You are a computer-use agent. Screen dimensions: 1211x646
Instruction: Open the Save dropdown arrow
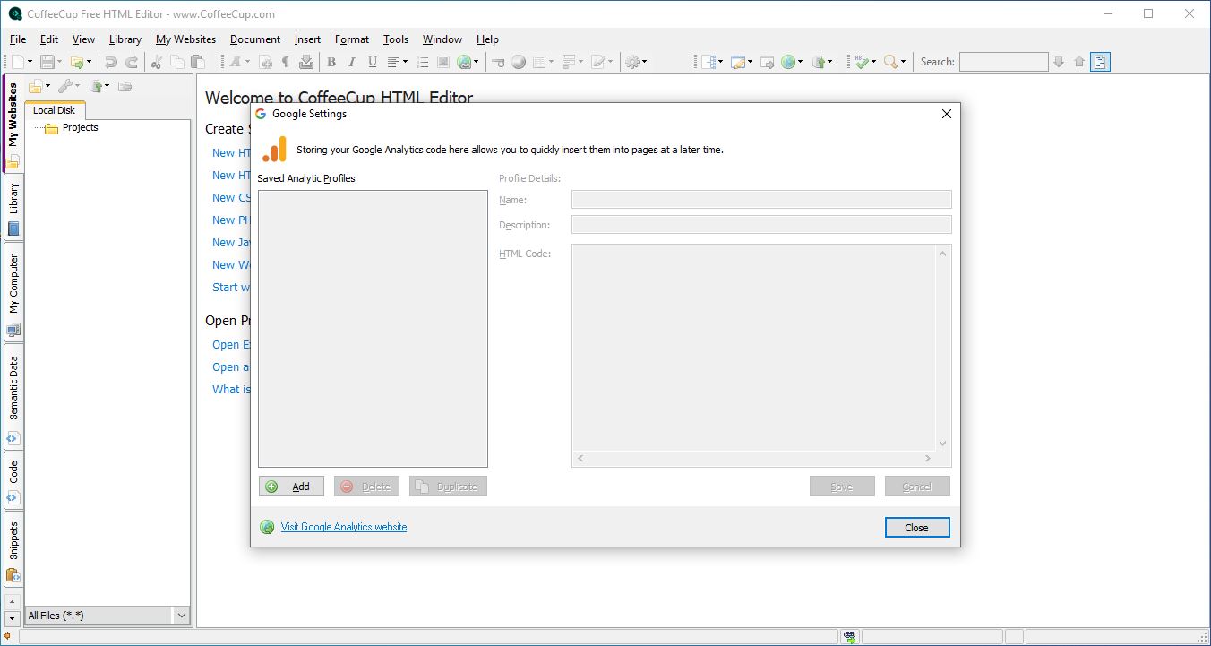click(59, 62)
